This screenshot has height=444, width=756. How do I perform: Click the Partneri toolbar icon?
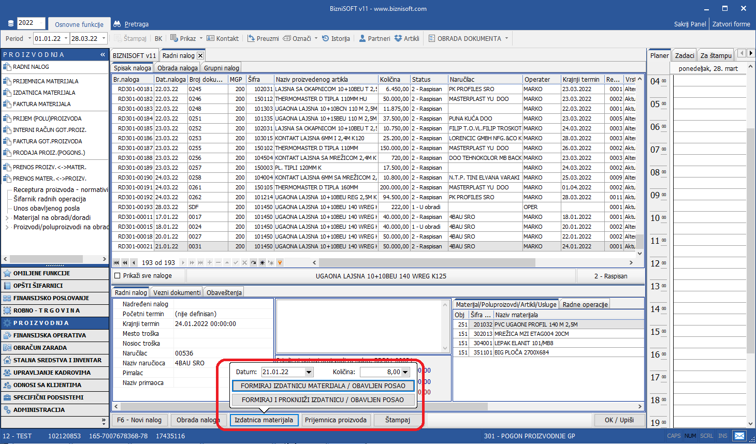click(x=374, y=38)
